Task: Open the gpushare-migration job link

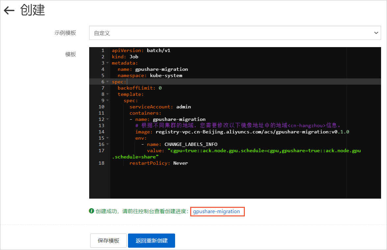Action: [x=217, y=211]
